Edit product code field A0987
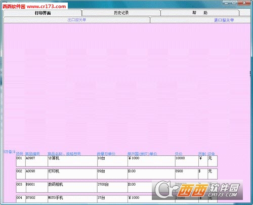Image resolution: width=253 pixels, height=205 pixels. 36,161
